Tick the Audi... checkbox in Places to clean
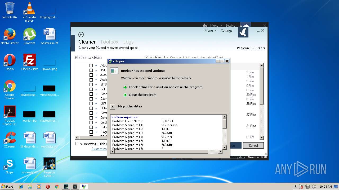Image resolution: width=339 pixels, height=190 pixels. click(x=91, y=80)
